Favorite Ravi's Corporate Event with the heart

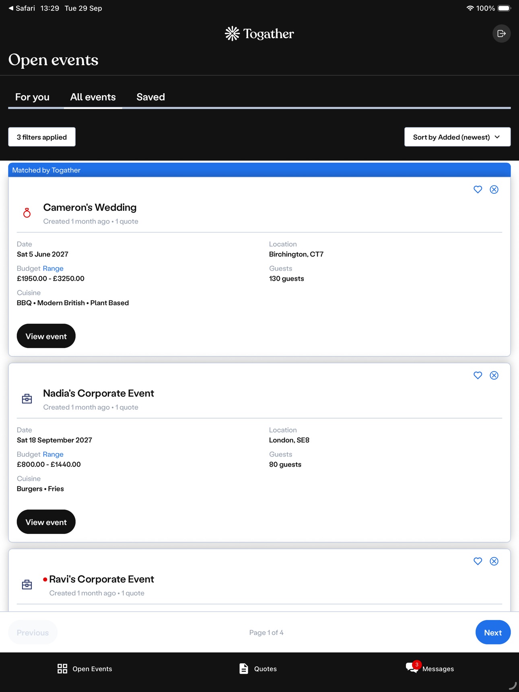pyautogui.click(x=478, y=561)
